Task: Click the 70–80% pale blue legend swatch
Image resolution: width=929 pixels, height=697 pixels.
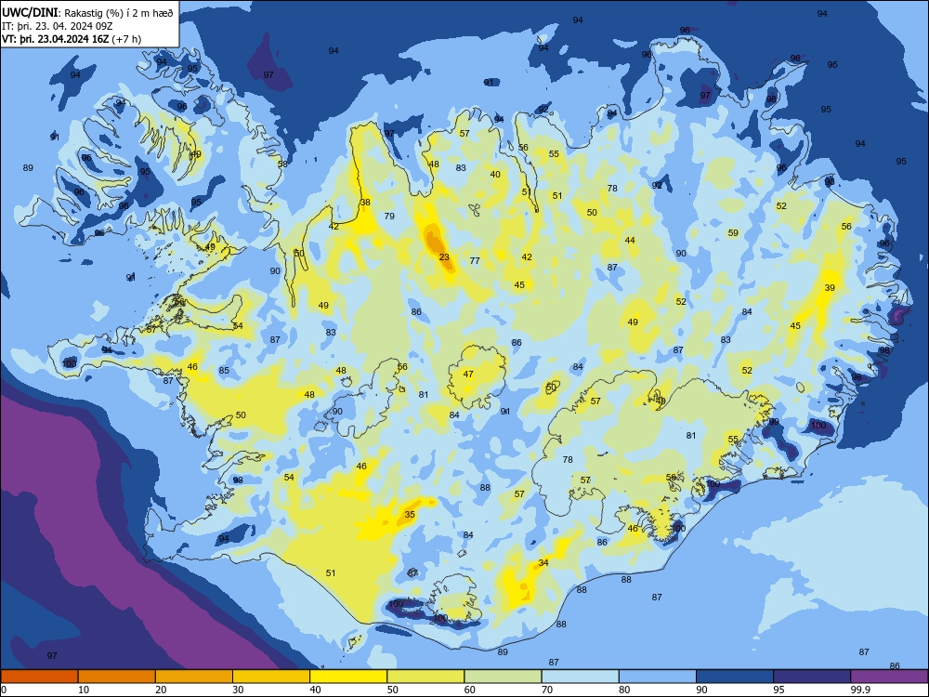Action: tap(580, 677)
